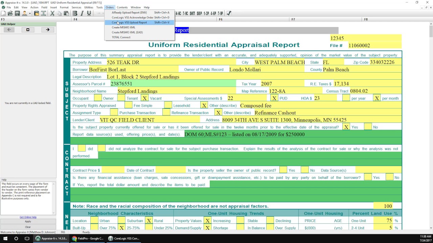
Task: Open the Edit menu
Action: click(16, 7)
